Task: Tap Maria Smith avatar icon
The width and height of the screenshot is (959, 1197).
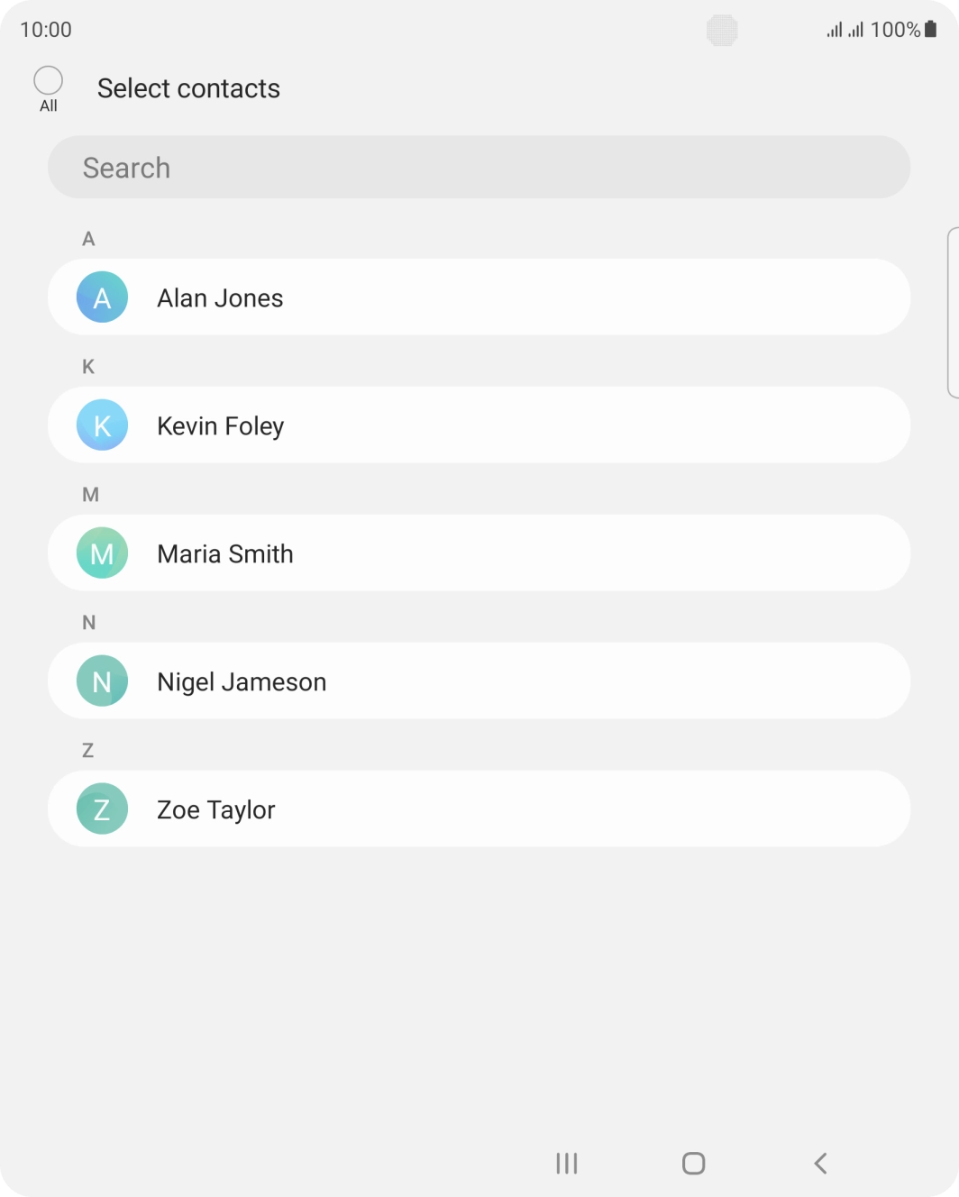Action: pos(102,553)
